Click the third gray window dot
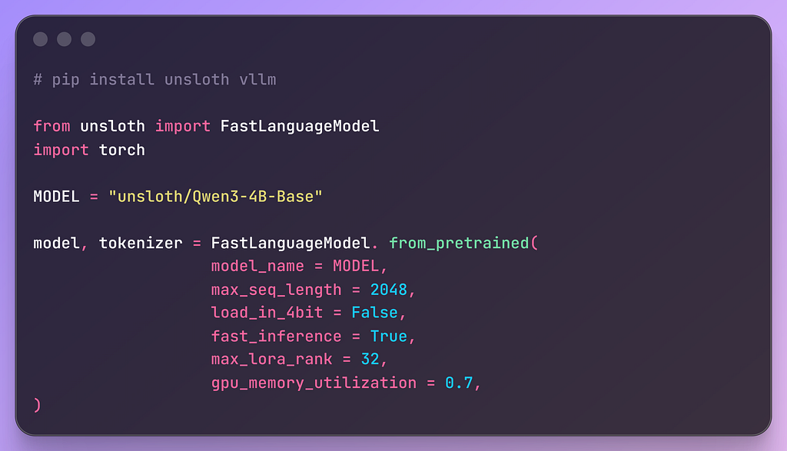The height and width of the screenshot is (451, 787). (88, 39)
